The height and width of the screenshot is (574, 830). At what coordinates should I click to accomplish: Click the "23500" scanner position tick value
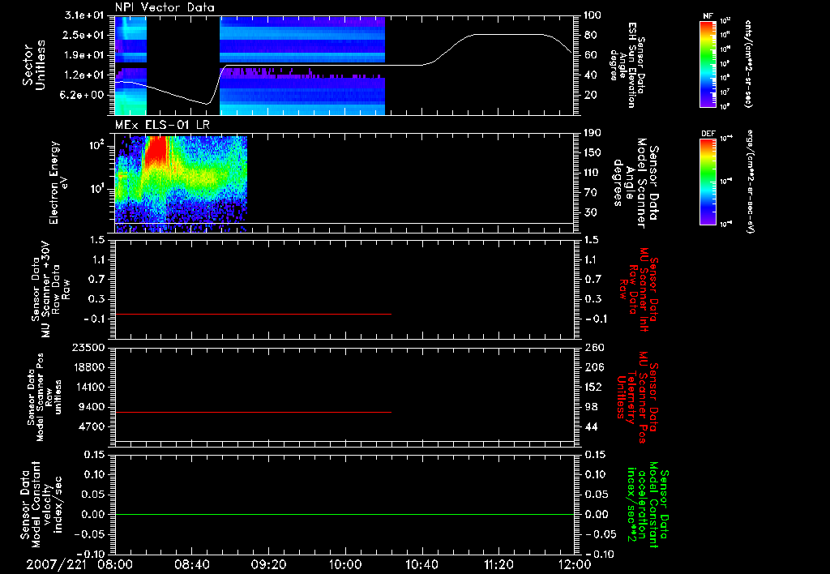88,348
